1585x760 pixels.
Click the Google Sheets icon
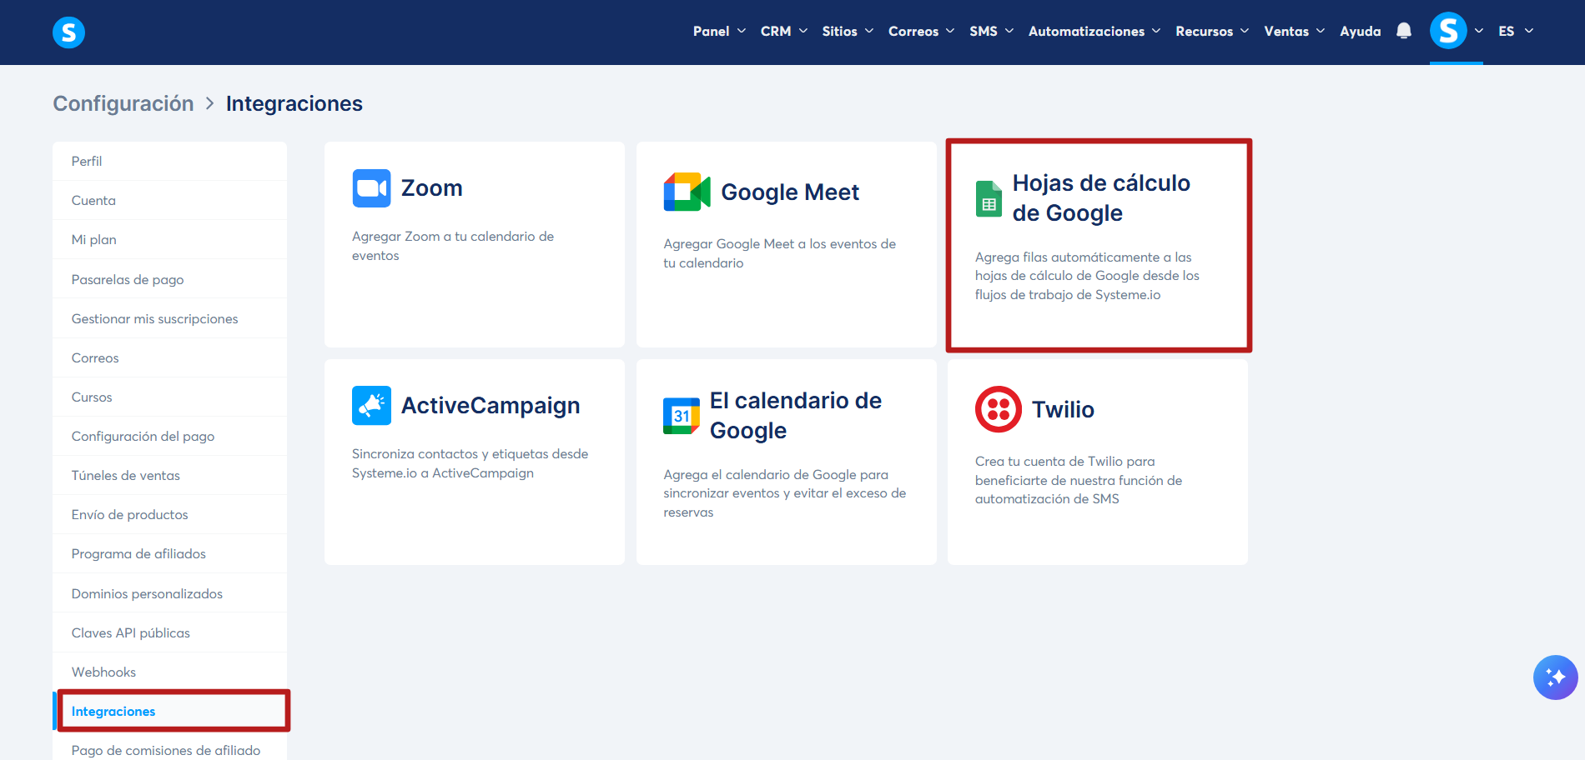coord(989,199)
